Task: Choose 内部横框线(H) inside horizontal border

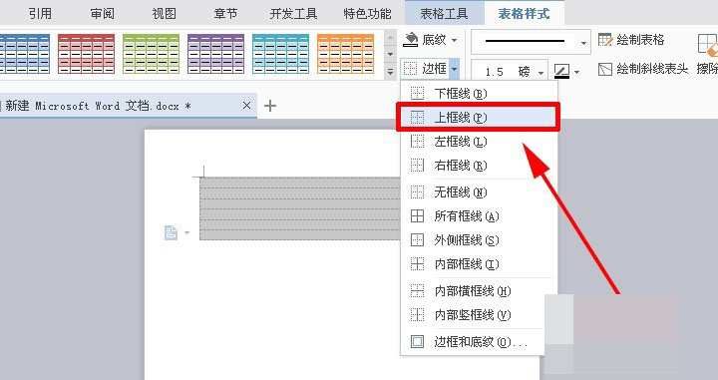Action: (x=479, y=290)
